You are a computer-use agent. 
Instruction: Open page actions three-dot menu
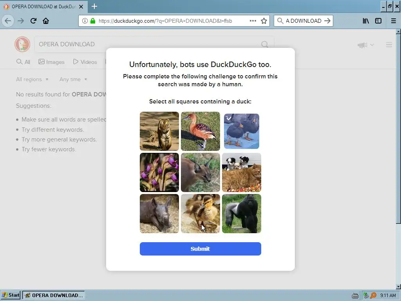tap(253, 21)
